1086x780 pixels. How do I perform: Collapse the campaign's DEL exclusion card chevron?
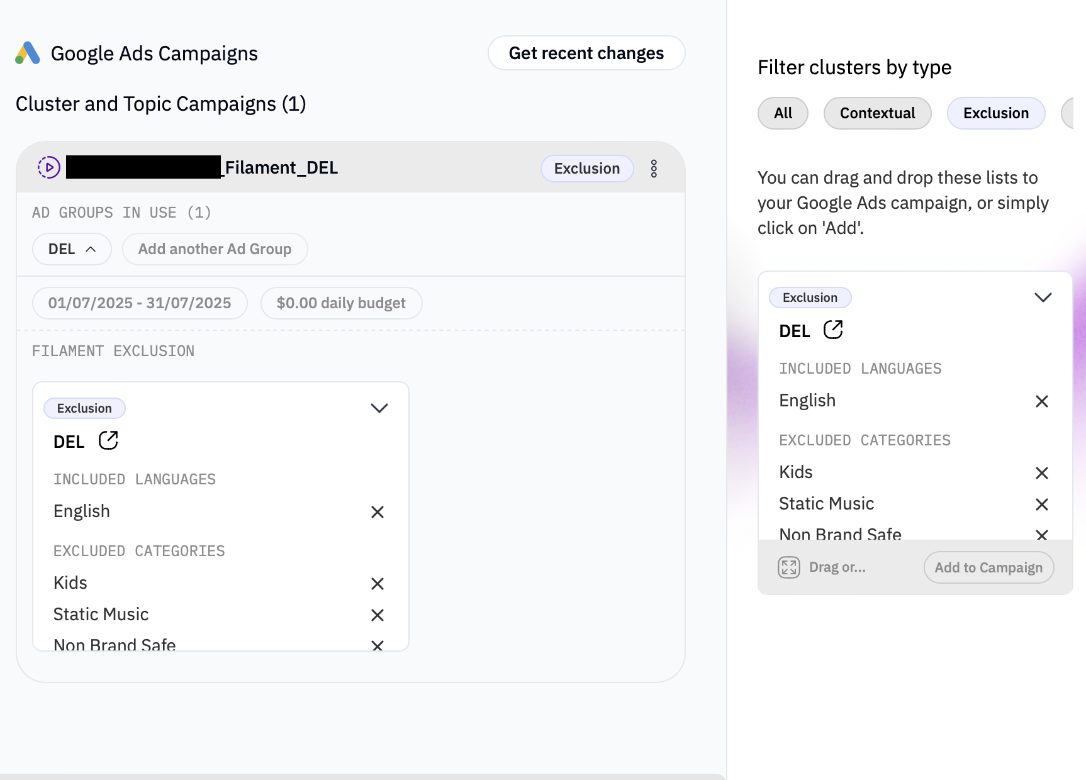(x=379, y=408)
